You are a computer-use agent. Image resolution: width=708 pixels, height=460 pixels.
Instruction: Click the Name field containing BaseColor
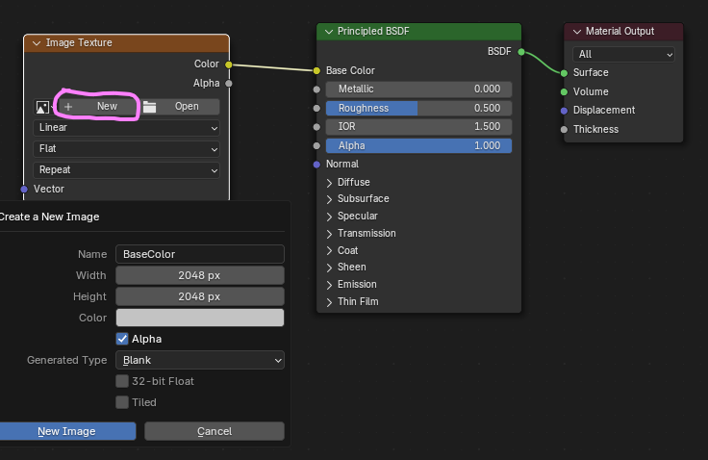coord(200,254)
